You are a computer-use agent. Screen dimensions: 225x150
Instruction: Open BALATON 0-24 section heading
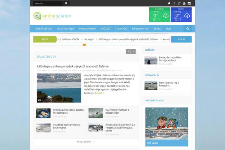click(46, 57)
